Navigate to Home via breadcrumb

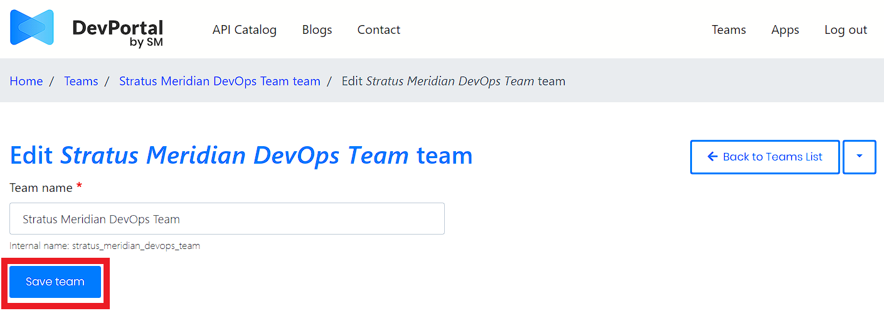(26, 81)
